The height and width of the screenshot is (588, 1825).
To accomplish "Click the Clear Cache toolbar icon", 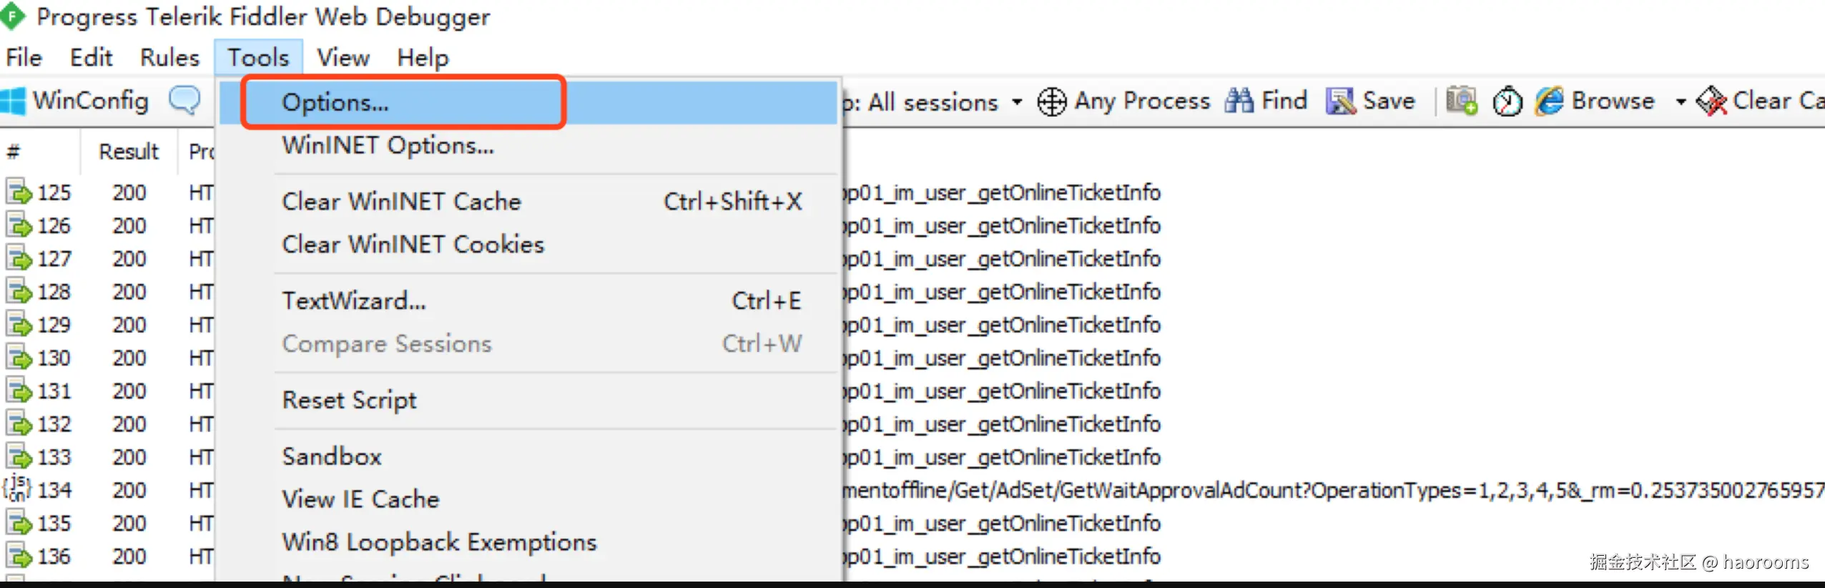I will (x=1711, y=101).
